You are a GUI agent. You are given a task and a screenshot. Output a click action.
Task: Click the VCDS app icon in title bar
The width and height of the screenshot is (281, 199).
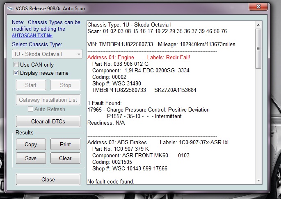[10, 9]
